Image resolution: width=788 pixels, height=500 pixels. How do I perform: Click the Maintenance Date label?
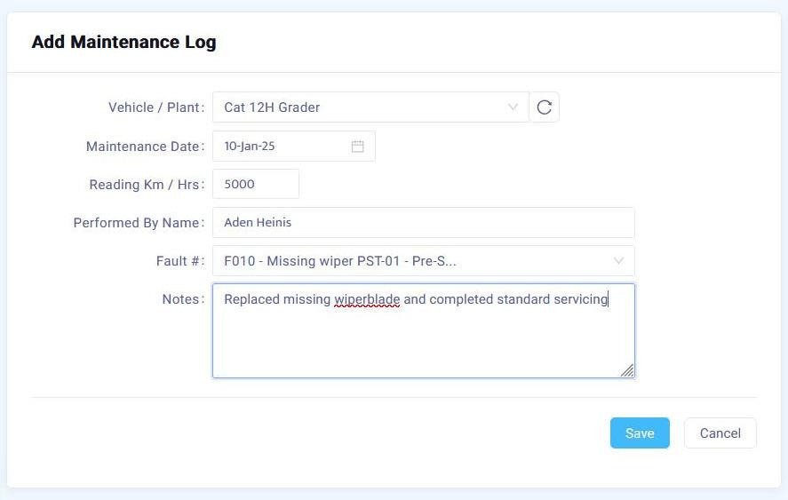pos(144,147)
